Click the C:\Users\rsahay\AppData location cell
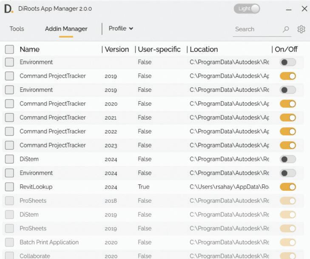The height and width of the screenshot is (259, 310). point(229,187)
